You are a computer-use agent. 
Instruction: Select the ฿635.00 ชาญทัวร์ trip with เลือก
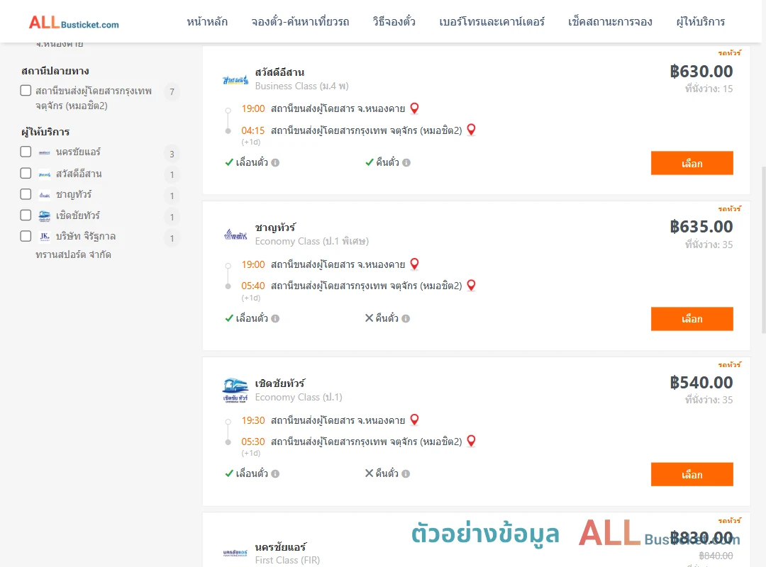click(692, 319)
